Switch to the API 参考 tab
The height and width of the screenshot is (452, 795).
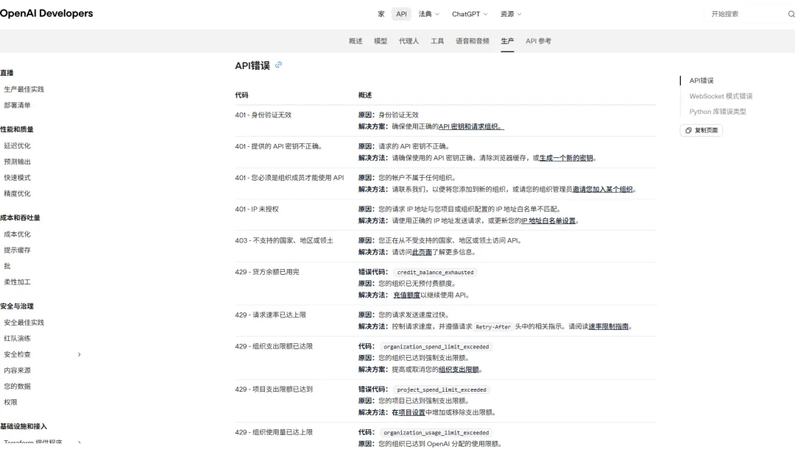[x=538, y=41]
